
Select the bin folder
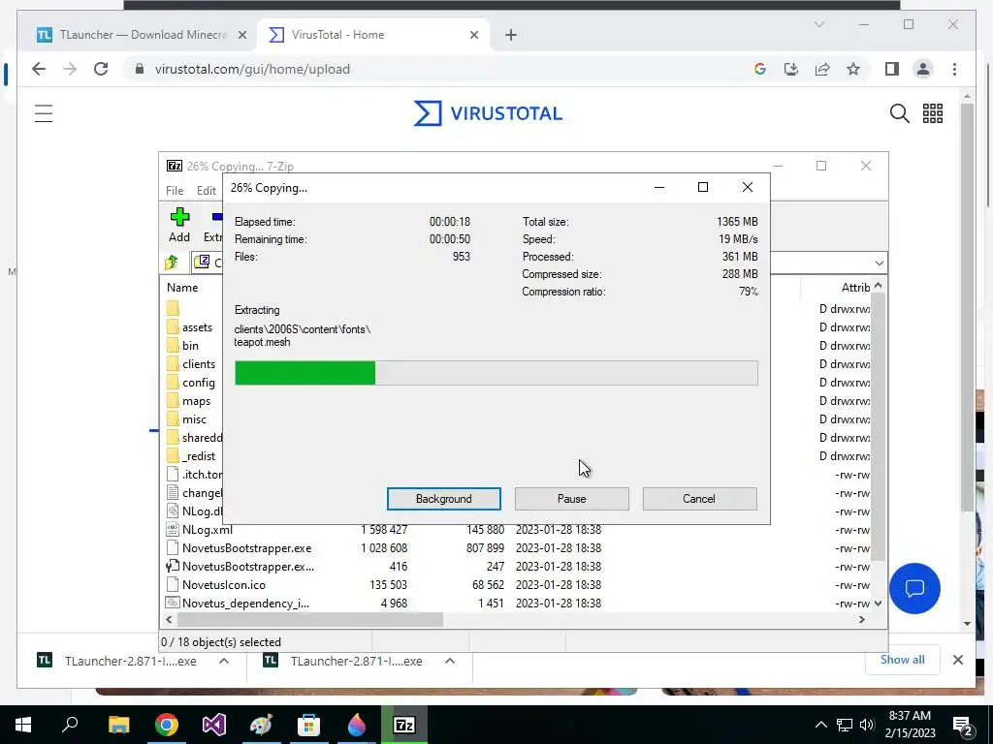pos(190,346)
